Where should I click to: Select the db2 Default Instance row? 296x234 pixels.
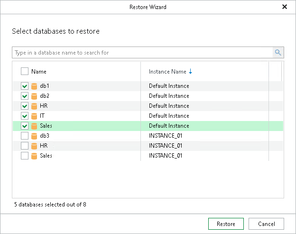pyautogui.click(x=169, y=96)
